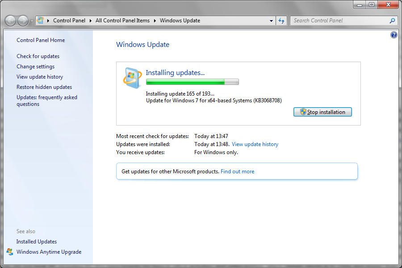Viewport: 402px width, 268px height.
Task: Click For Windows only. text
Action: (216, 152)
